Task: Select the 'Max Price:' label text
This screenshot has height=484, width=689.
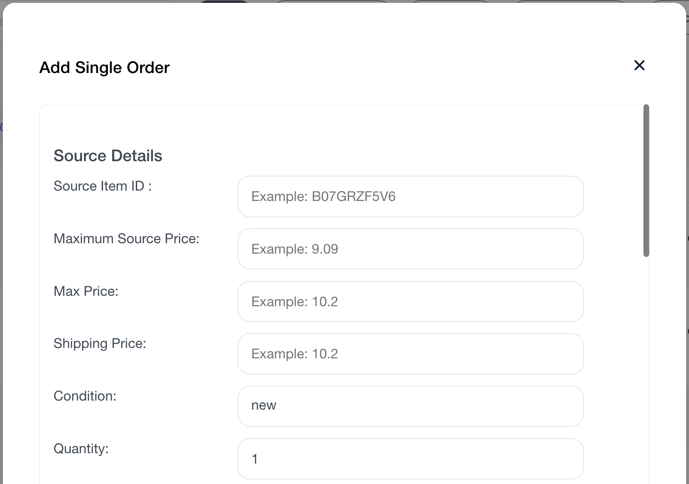Action: click(x=86, y=291)
